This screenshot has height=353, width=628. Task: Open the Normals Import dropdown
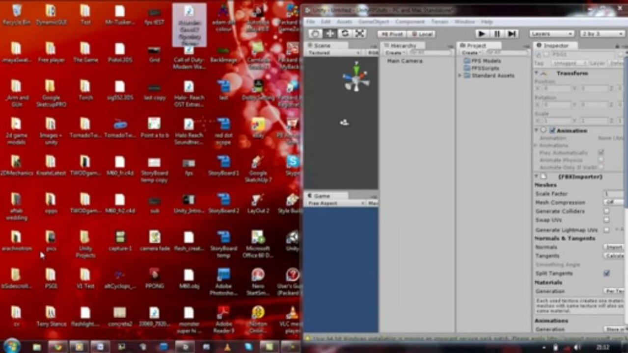614,247
